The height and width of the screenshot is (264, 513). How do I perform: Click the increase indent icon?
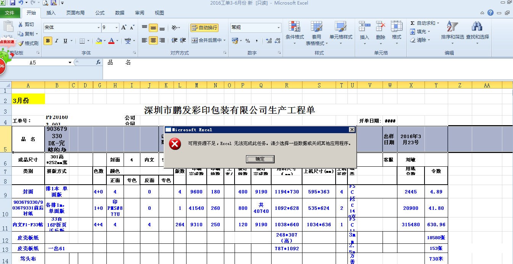pos(183,40)
